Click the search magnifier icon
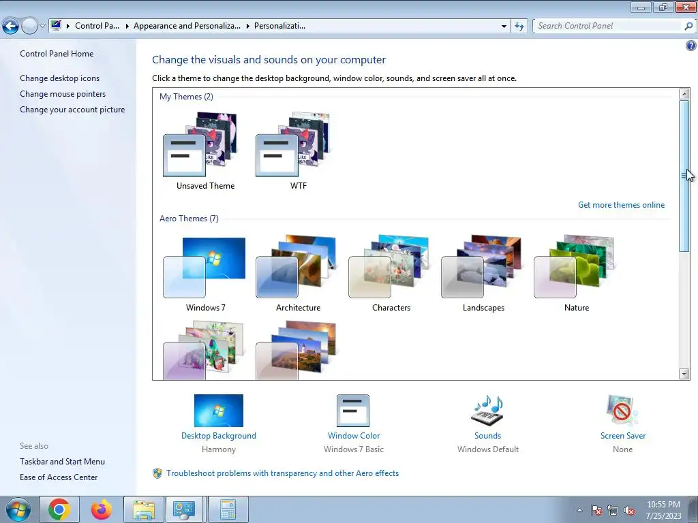Image resolution: width=698 pixels, height=523 pixels. [x=688, y=26]
